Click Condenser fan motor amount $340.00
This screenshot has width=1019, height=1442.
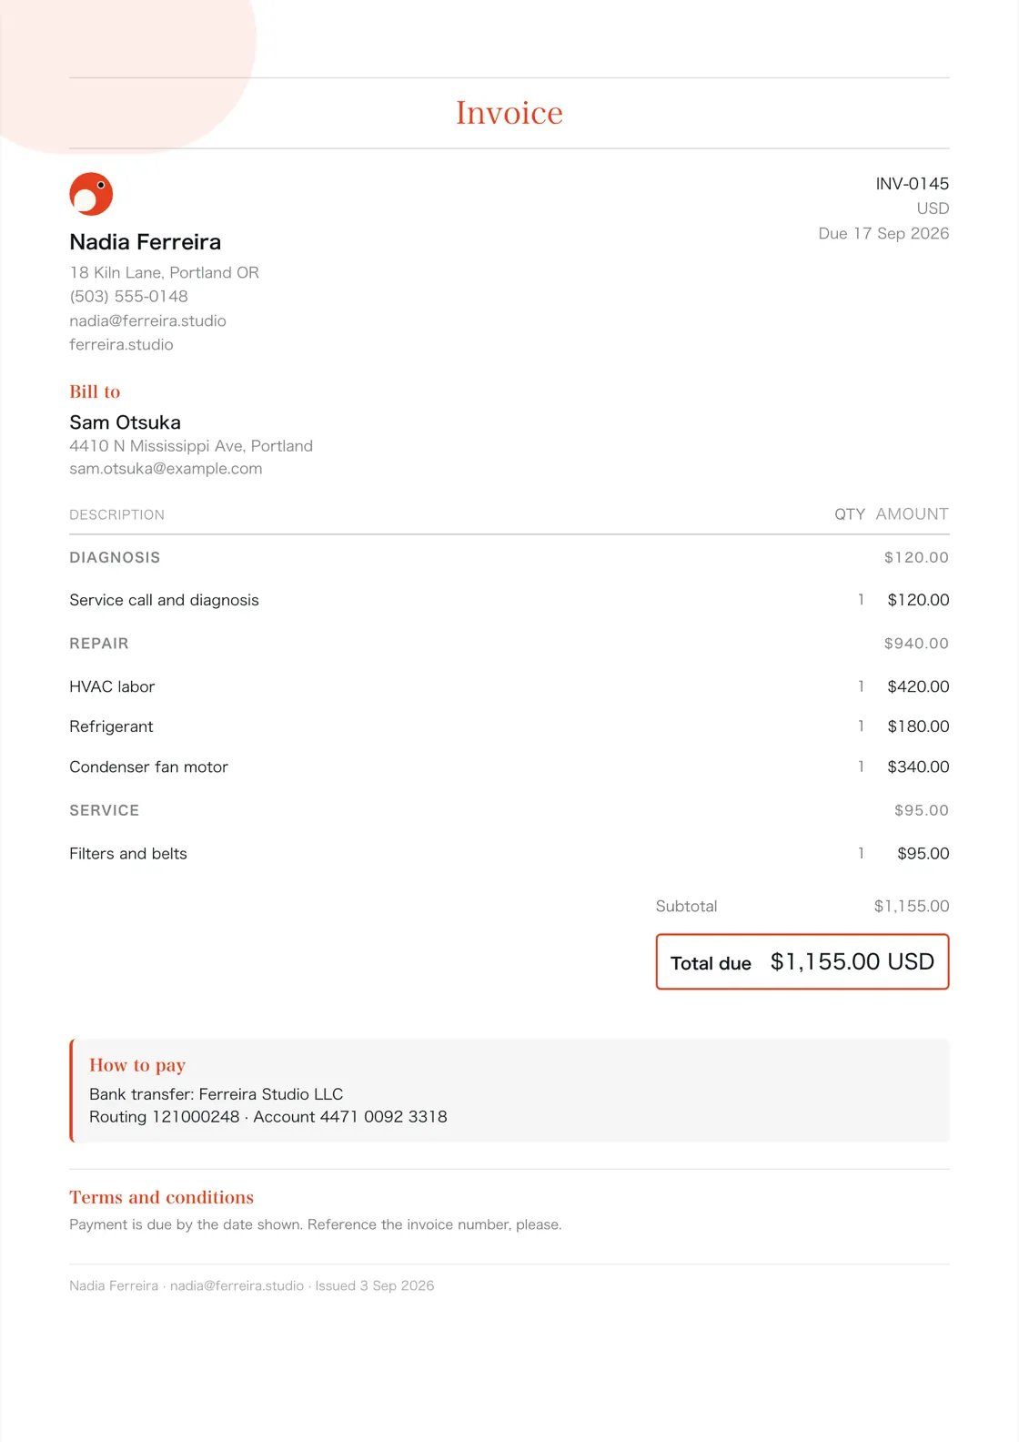click(918, 767)
